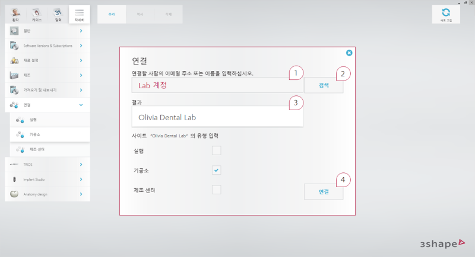This screenshot has width=475, height=257.
Task: Click the 재료 설정 row icon
Action: [x=14, y=60]
